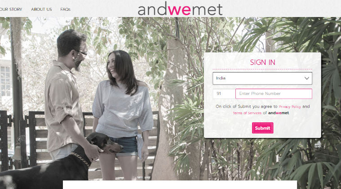Expand the India country dropdown
The height and width of the screenshot is (189, 341).
(x=262, y=78)
